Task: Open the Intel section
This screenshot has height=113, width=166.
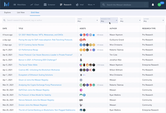Action: click(80, 5)
